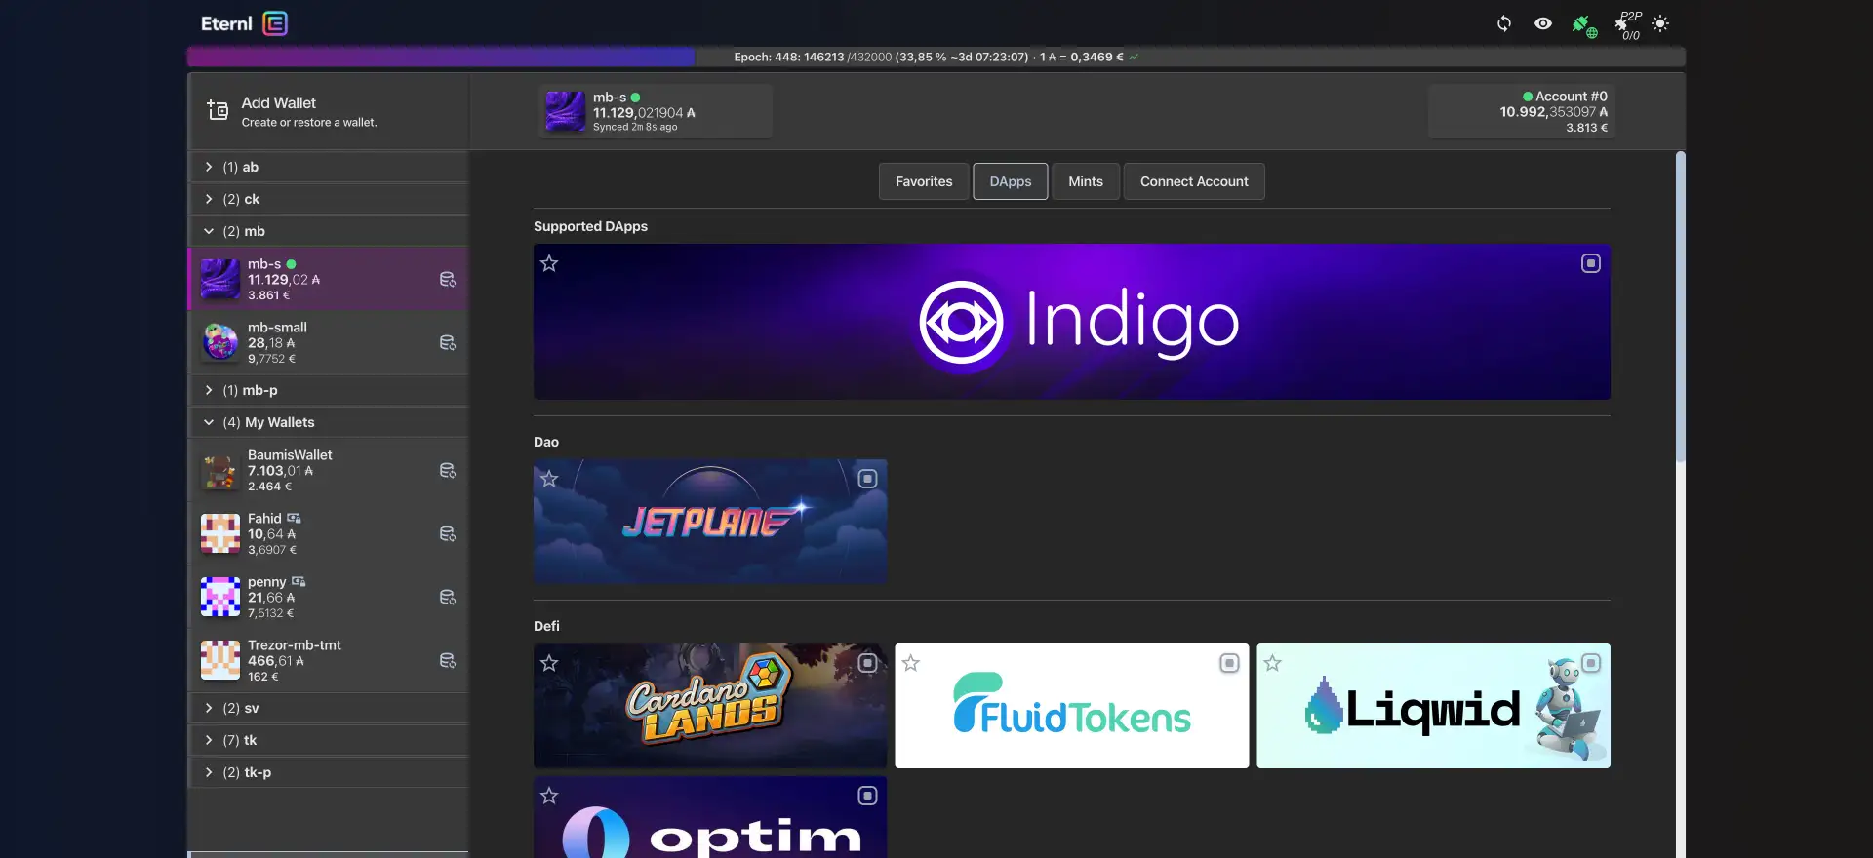1873x858 pixels.
Task: Expand the (7) tk wallet group
Action: (x=209, y=740)
